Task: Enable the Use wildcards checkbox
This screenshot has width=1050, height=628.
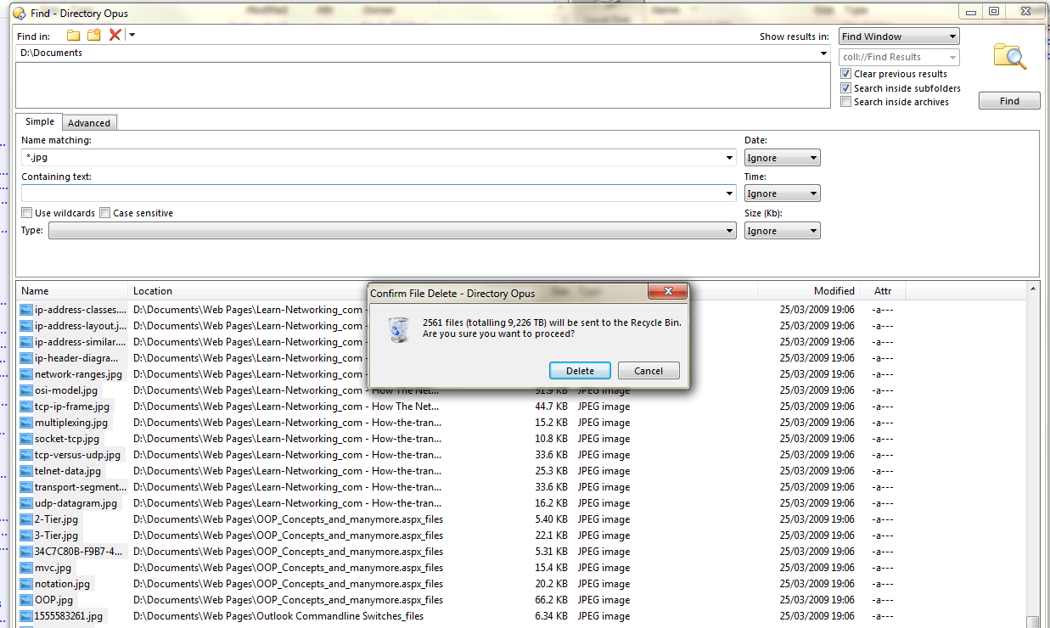Action: point(27,213)
